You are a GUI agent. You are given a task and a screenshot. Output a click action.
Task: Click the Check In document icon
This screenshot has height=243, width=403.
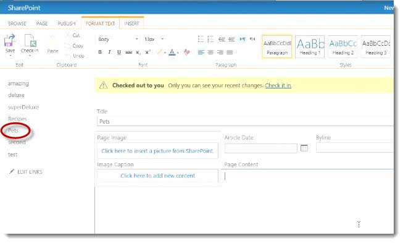30,40
